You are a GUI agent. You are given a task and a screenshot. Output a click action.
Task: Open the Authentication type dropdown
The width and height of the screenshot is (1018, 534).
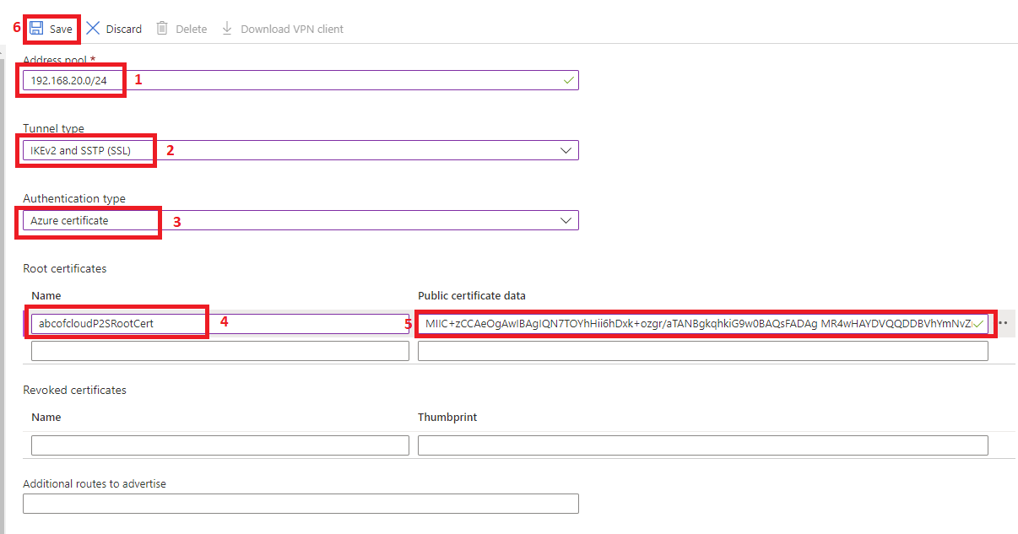(566, 219)
